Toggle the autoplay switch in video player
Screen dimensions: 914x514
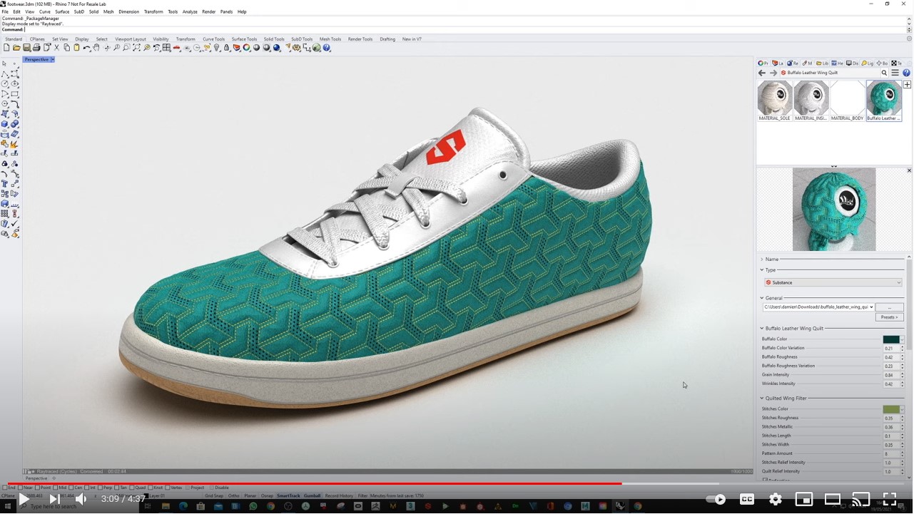tap(716, 499)
